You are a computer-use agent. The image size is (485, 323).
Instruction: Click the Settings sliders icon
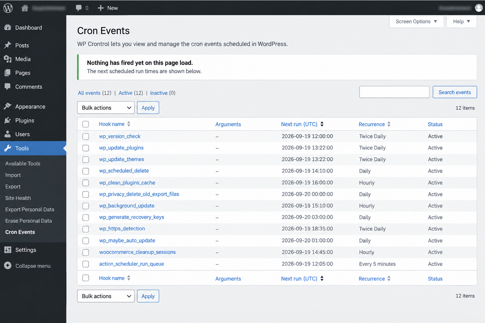pyautogui.click(x=8, y=250)
